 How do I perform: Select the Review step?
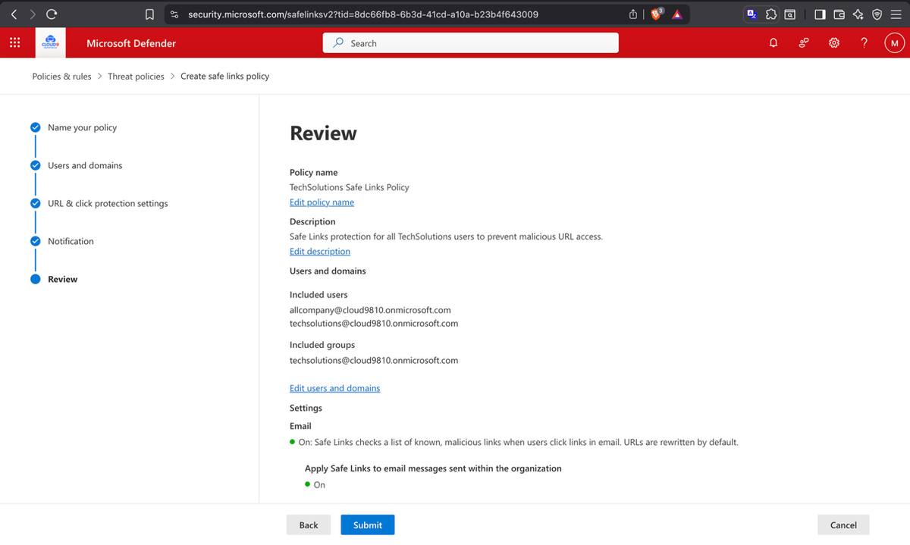62,279
